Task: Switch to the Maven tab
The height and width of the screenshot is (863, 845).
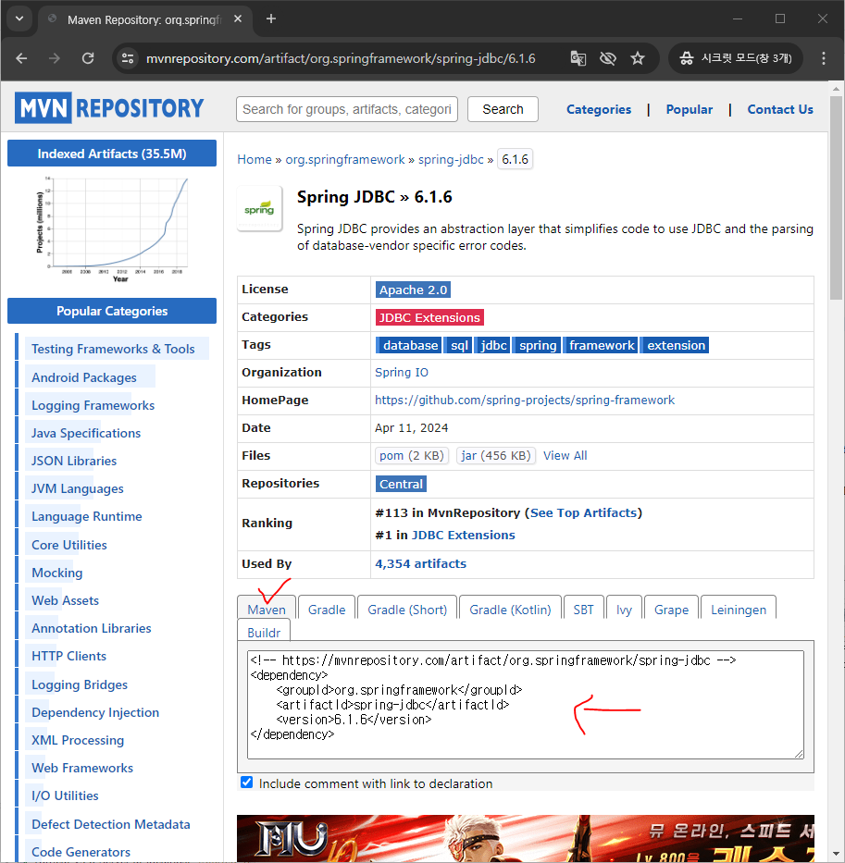Action: [267, 609]
